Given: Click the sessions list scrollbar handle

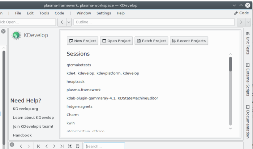Looking at the screenshot, I should 231,64.
